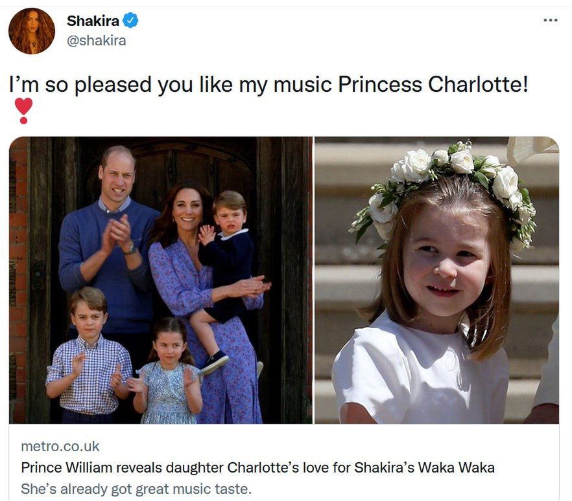This screenshot has width=572, height=501.
Task: Click the "great music taste" description text
Action: 136,489
